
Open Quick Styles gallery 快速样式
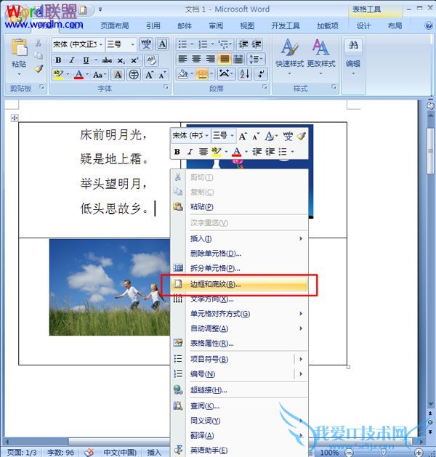click(x=290, y=56)
